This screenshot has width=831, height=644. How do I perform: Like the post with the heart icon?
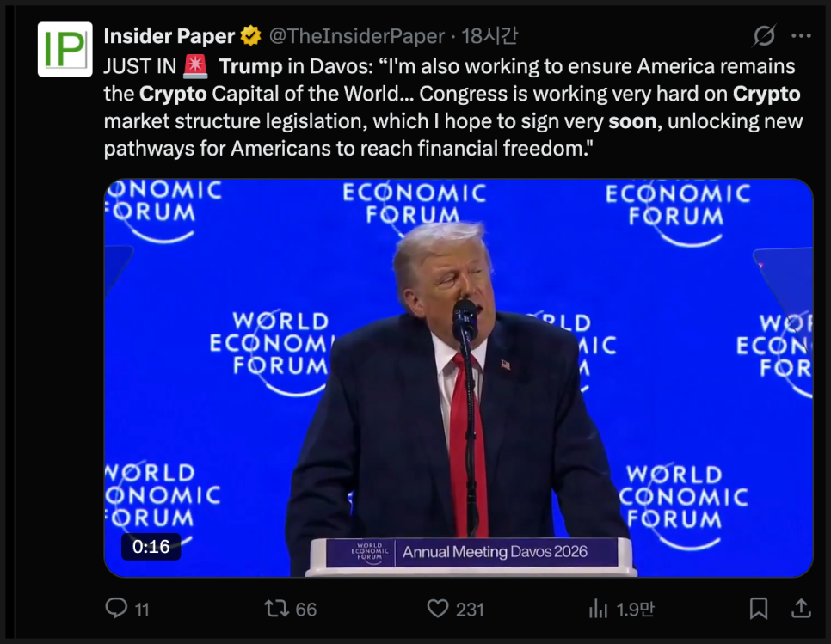438,609
